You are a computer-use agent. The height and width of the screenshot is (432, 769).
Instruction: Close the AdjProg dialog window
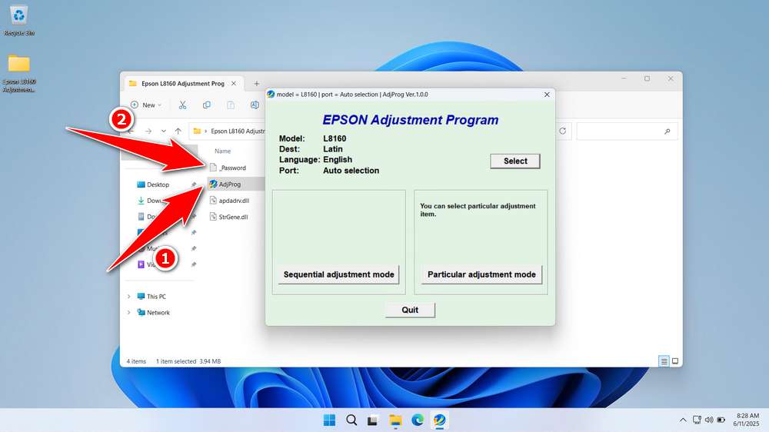(547, 95)
